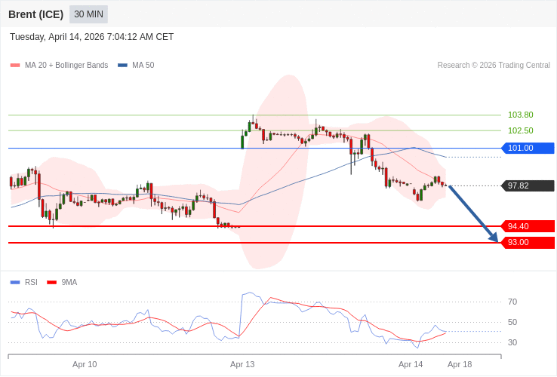This screenshot has height=377, width=557.
Task: Click the Apr 18 date axis label
Action: pos(460,364)
